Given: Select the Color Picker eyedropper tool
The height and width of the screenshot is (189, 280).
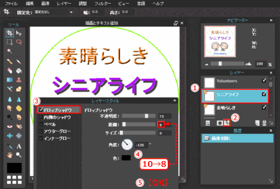Looking at the screenshot, I should [9, 146].
